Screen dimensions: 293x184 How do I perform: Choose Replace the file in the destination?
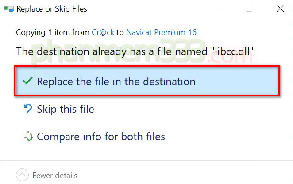click(147, 81)
